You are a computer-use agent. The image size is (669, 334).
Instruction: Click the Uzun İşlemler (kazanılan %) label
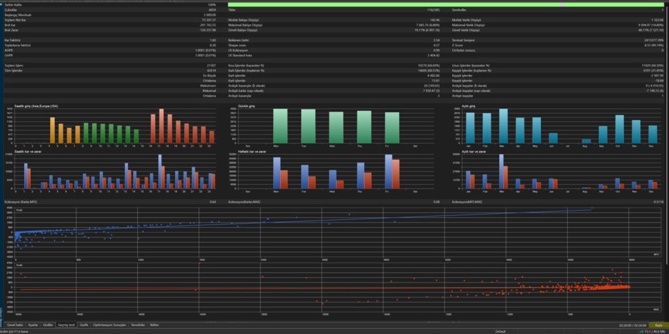coord(470,65)
